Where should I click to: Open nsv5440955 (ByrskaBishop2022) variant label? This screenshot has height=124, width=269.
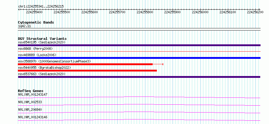(x=44, y=68)
